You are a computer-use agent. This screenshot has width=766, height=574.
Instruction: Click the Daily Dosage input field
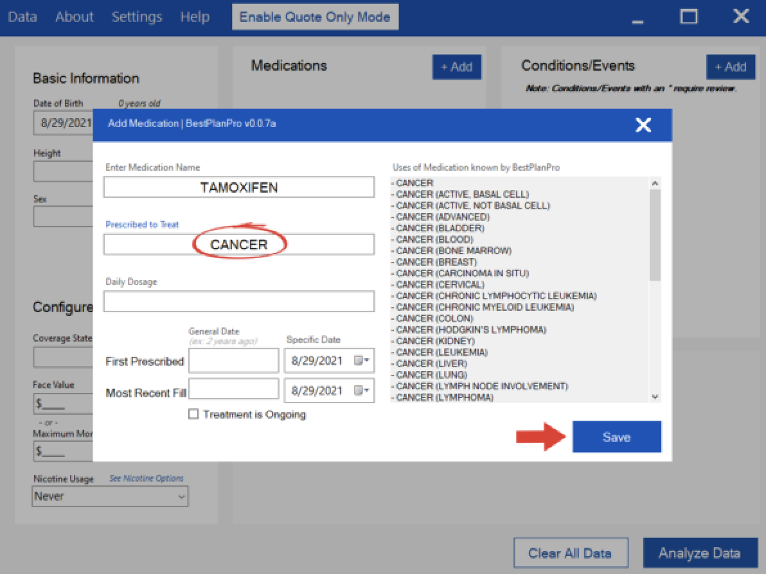[x=238, y=301]
